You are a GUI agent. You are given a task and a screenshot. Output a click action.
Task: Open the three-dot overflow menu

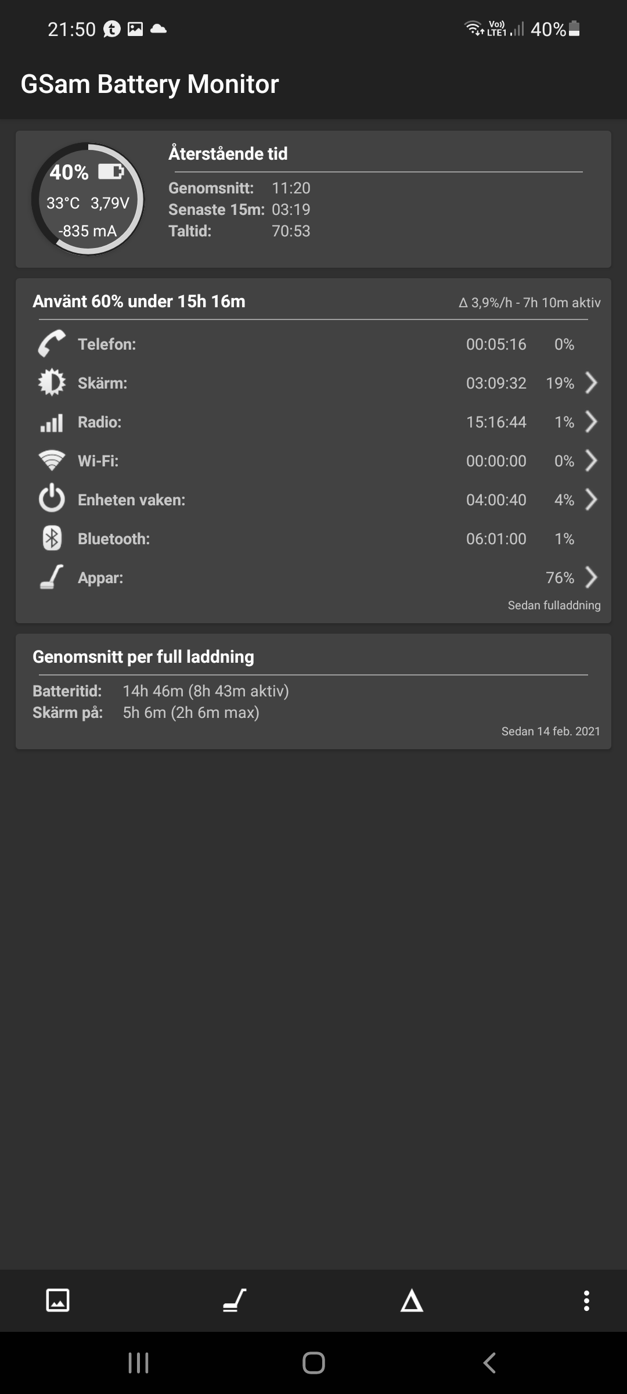[586, 1300]
